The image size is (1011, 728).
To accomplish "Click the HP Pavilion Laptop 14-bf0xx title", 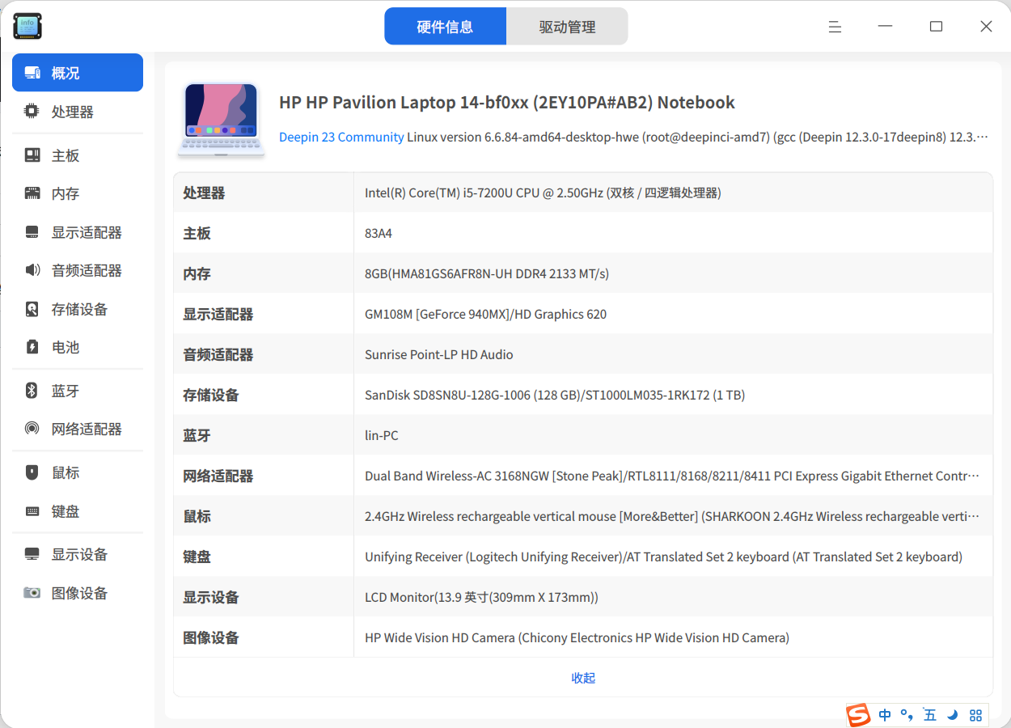I will [x=507, y=103].
